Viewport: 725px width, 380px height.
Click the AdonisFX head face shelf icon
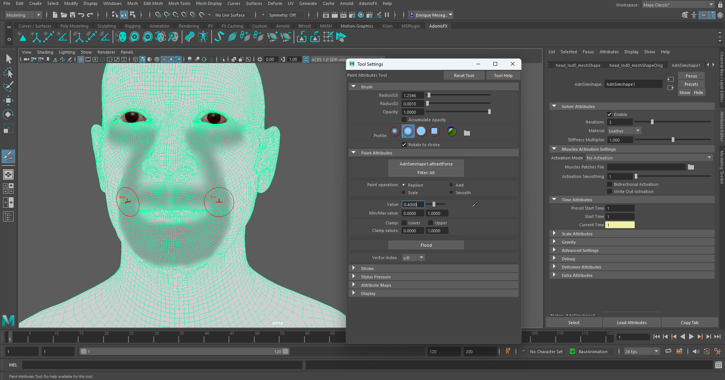click(121, 37)
